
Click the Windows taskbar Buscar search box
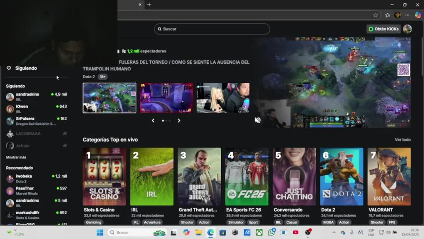[138, 232]
